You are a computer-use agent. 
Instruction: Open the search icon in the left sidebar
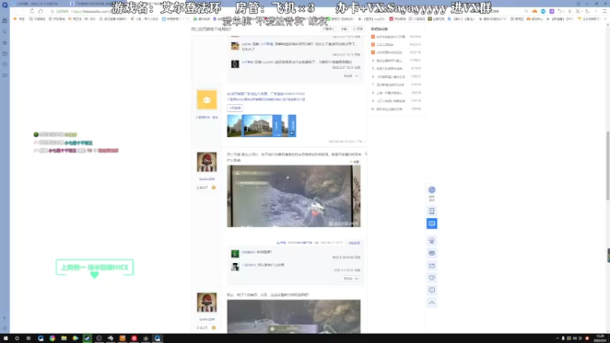(x=5, y=31)
